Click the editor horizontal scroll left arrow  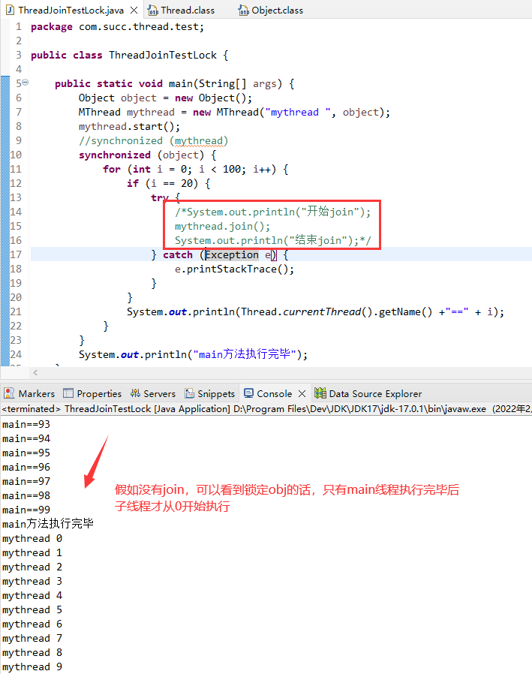pyautogui.click(x=36, y=373)
